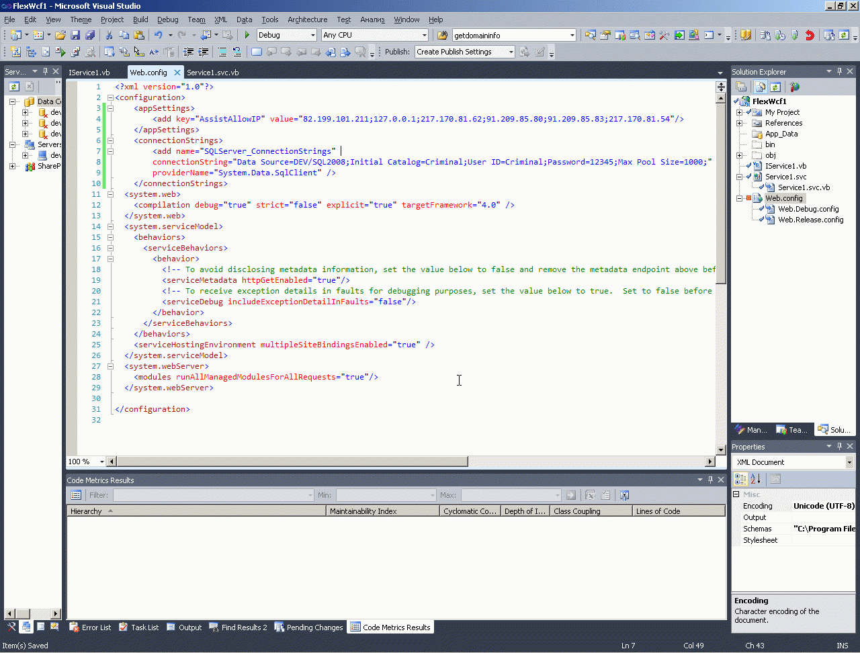Select IService1.vb in Solution Explorer

pos(785,166)
